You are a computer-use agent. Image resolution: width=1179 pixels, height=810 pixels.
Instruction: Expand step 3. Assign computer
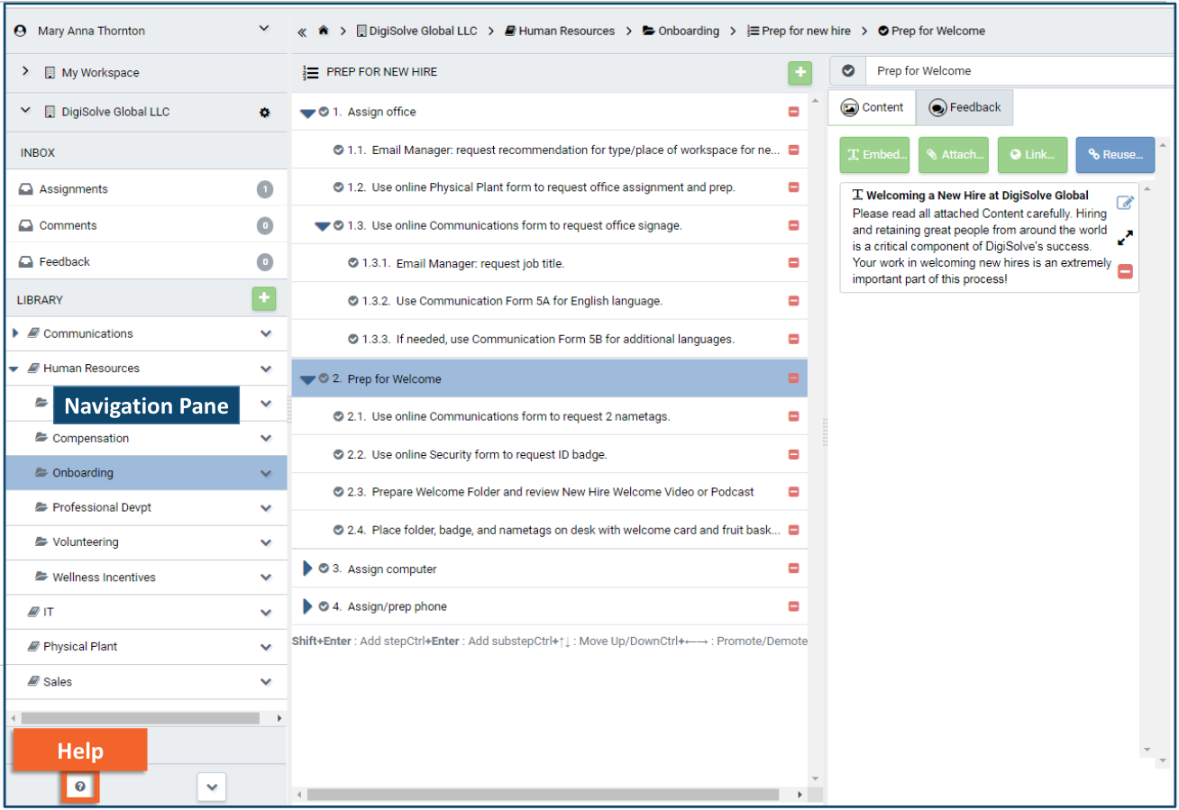[x=307, y=569]
